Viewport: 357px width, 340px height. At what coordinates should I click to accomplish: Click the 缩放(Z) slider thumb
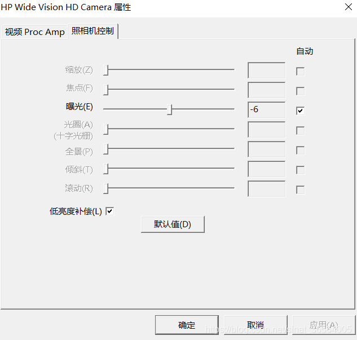coord(105,70)
